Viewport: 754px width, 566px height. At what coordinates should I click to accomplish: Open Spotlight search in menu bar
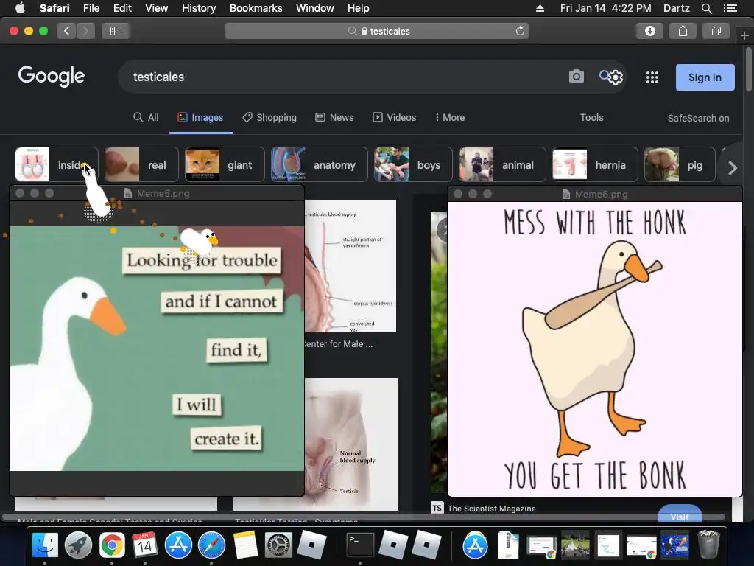(x=706, y=8)
